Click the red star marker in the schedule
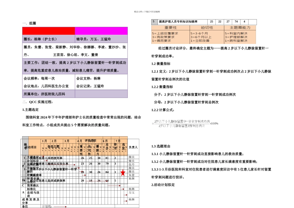 [x=123, y=173]
